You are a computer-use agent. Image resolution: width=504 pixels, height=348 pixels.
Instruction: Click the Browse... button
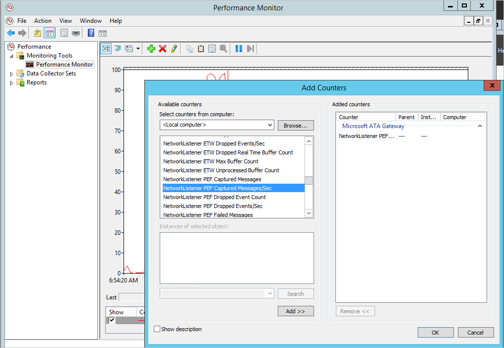click(295, 126)
